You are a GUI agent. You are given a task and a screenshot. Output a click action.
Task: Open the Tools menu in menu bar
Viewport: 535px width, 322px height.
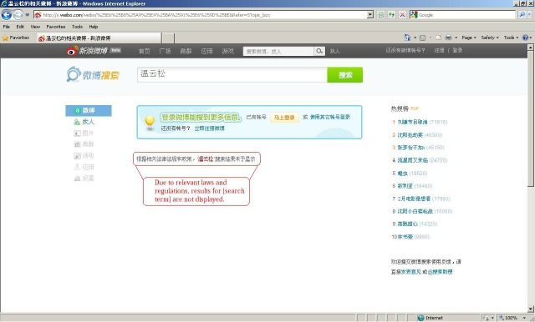pyautogui.click(x=77, y=27)
